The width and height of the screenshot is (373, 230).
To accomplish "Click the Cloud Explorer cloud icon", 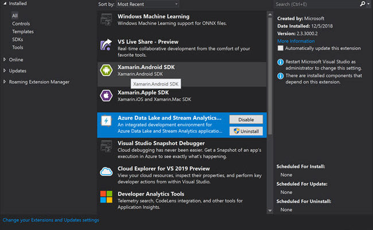I will 106,171.
